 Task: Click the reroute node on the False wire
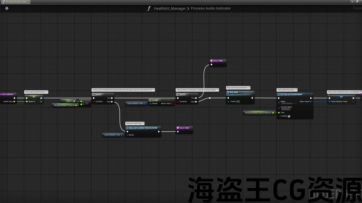pyautogui.click(x=210, y=98)
